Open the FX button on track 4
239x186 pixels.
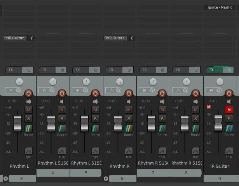pos(44,70)
